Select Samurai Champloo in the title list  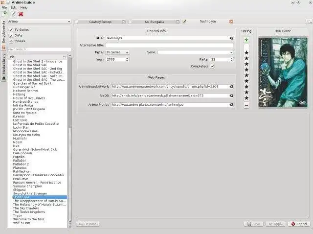28,186
